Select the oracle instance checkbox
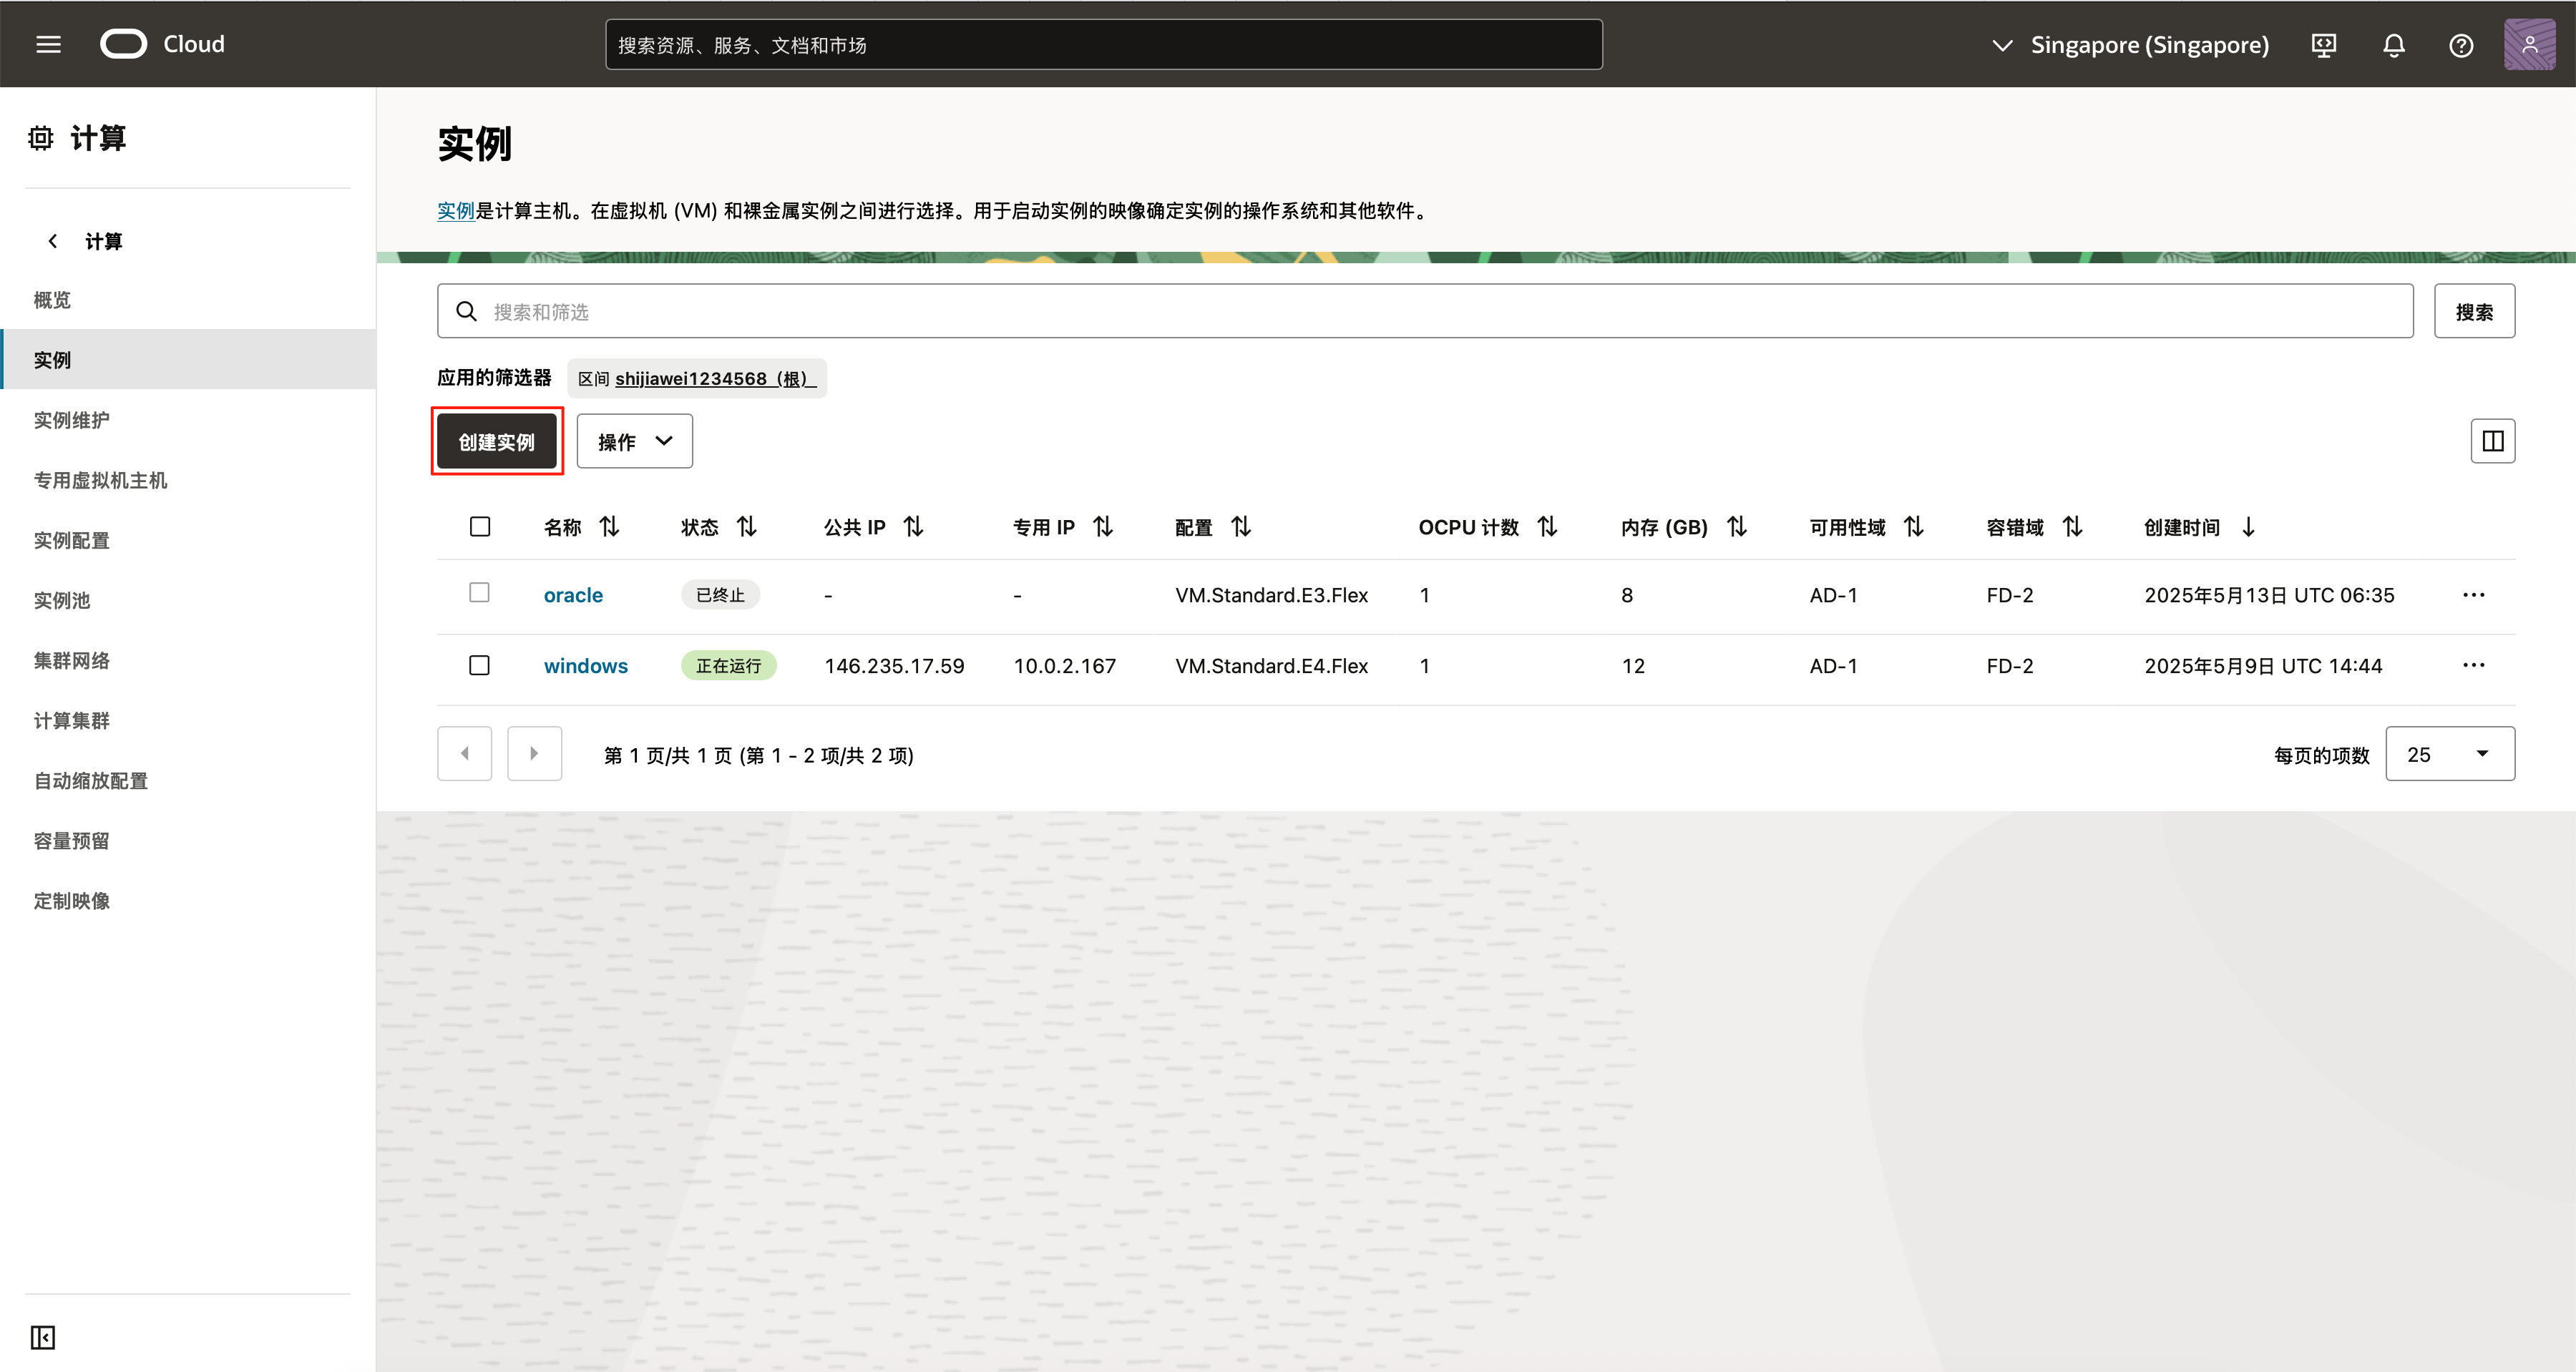2576x1372 pixels. pyautogui.click(x=479, y=593)
